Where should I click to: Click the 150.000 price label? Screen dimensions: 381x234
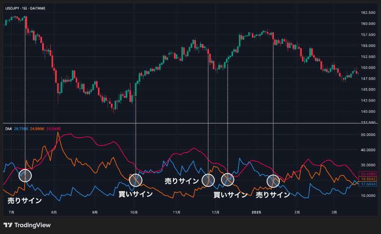(x=368, y=68)
